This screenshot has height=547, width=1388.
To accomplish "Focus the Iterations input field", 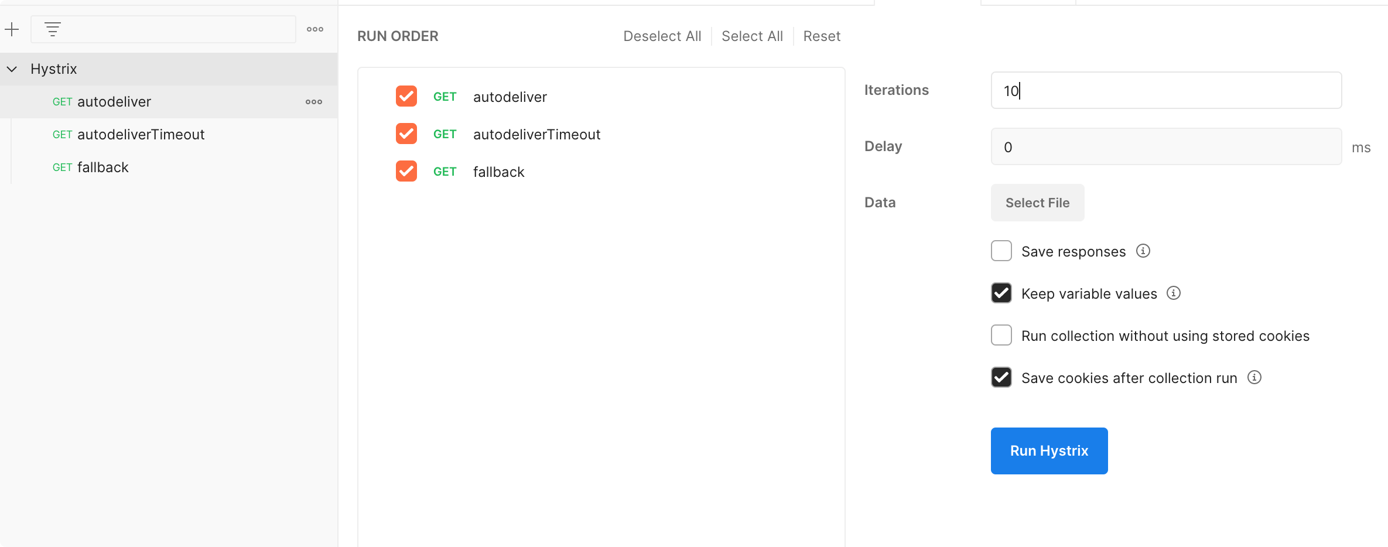I will click(1166, 90).
